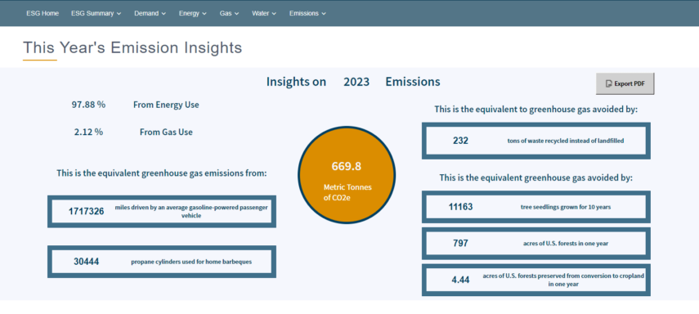
Task: Click the Export PDF button
Action: [x=625, y=83]
